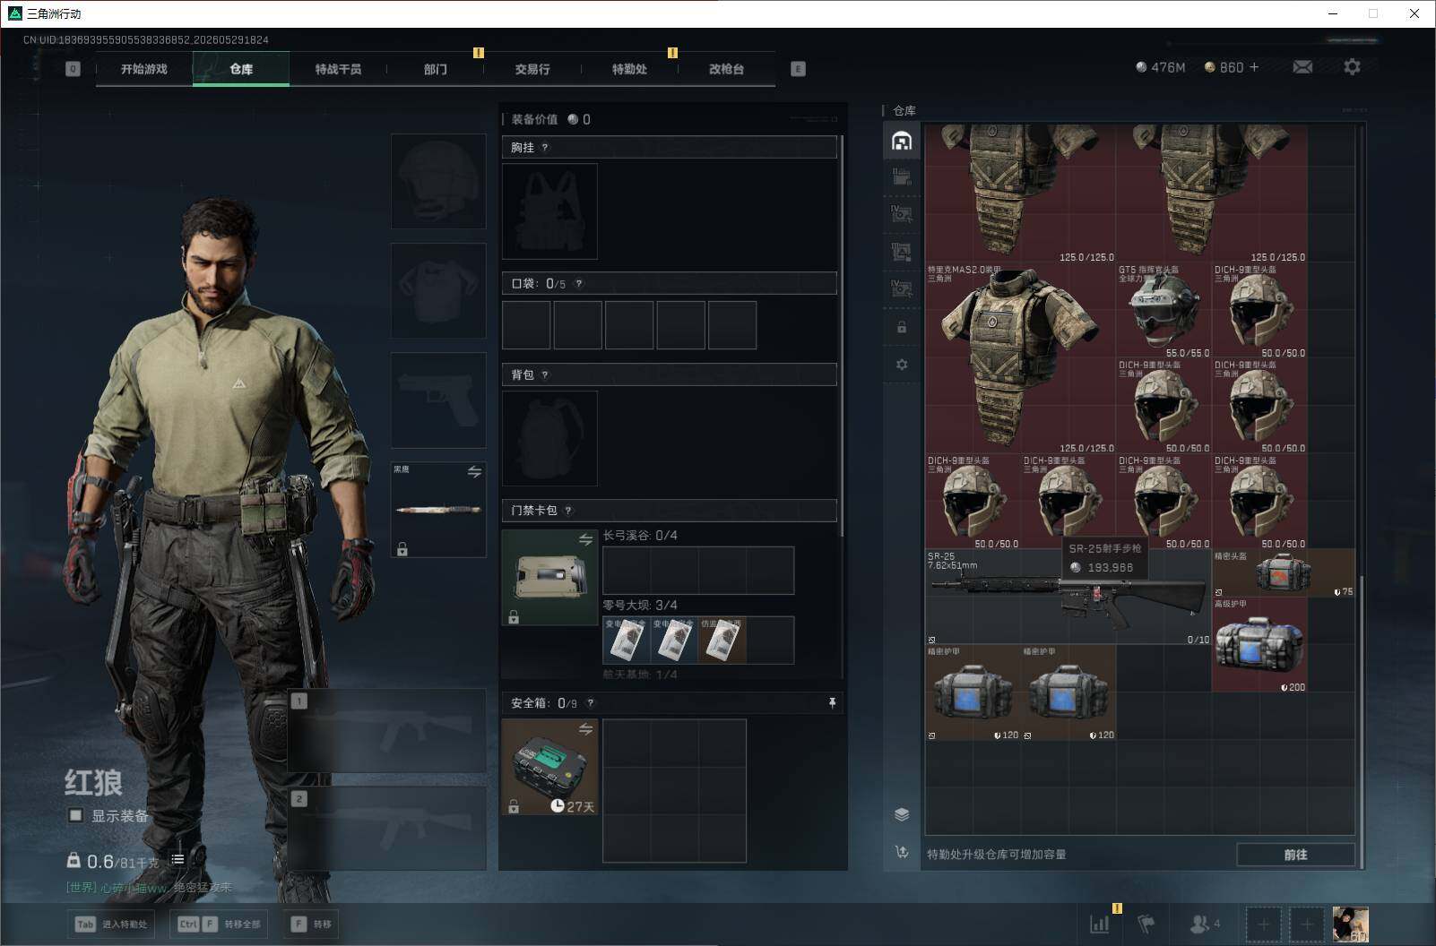
Task: Click the empty body armor slot
Action: click(438, 291)
